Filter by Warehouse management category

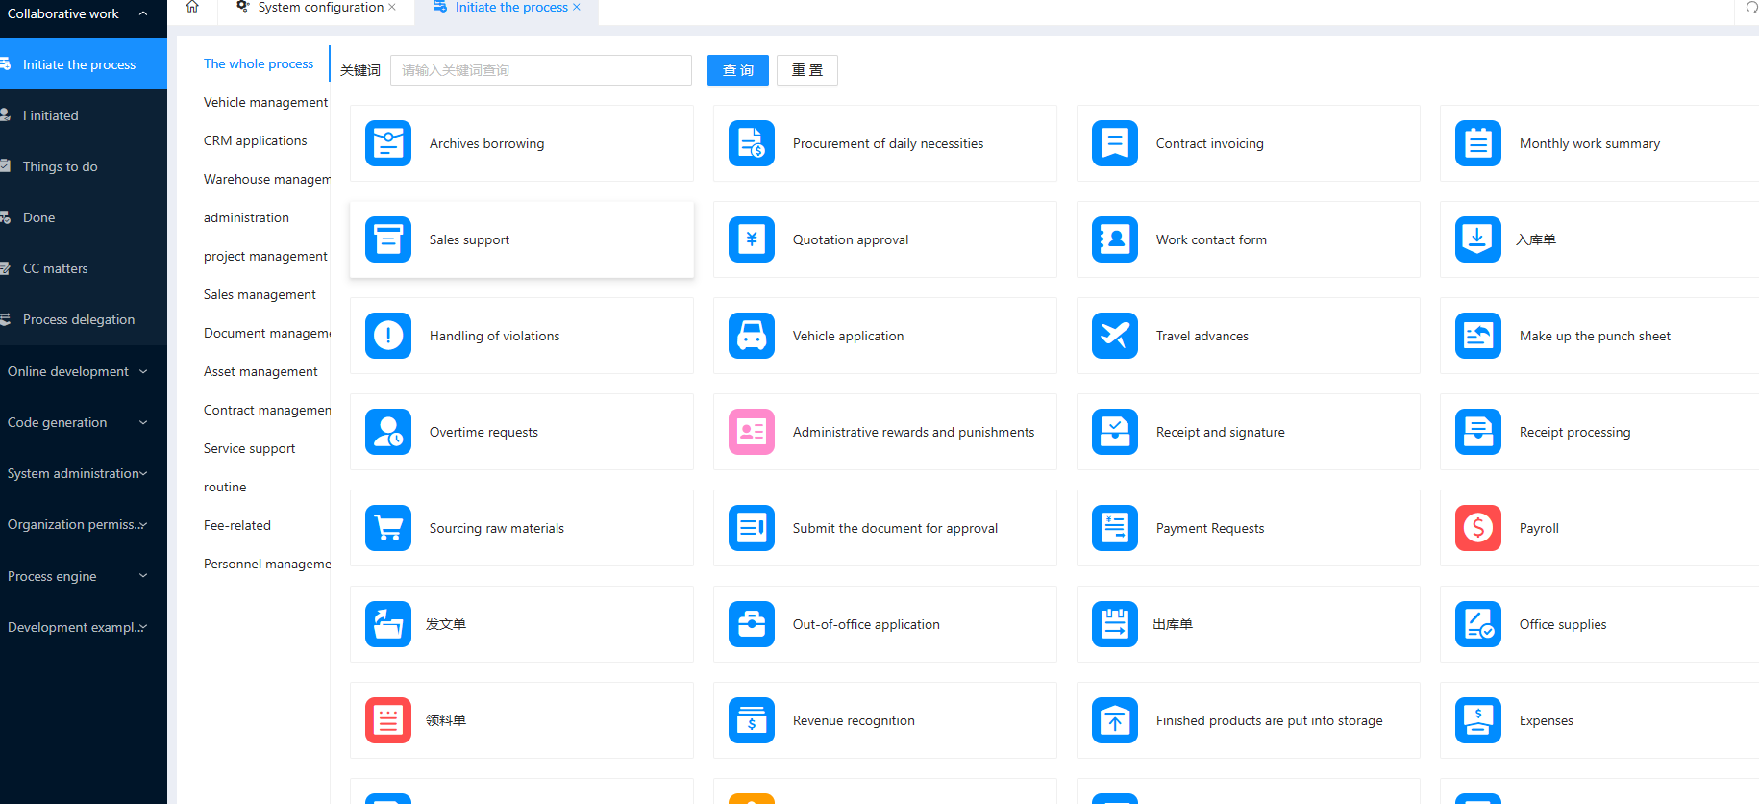(x=266, y=179)
